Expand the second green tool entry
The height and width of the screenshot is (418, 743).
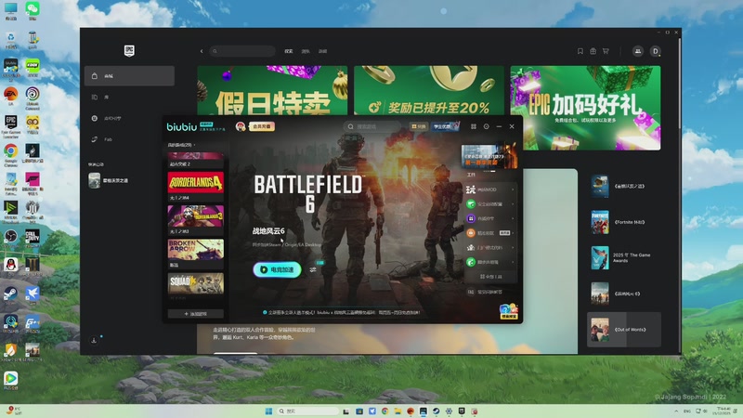point(490,204)
